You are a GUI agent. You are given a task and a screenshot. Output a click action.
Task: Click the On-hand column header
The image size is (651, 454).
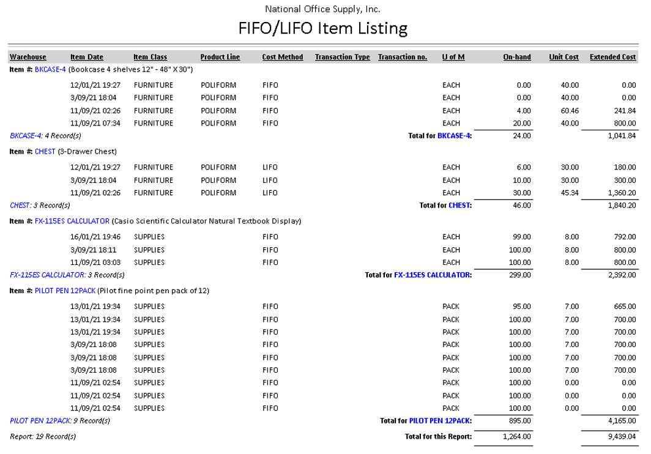[x=517, y=58]
